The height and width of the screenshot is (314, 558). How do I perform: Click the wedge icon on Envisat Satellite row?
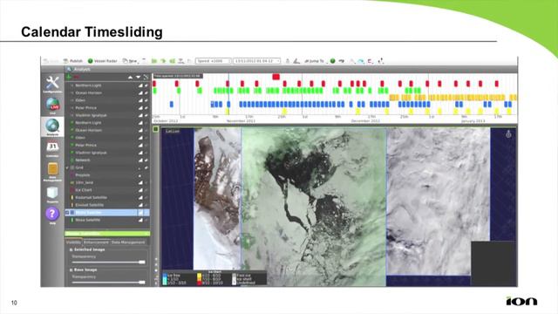click(140, 205)
